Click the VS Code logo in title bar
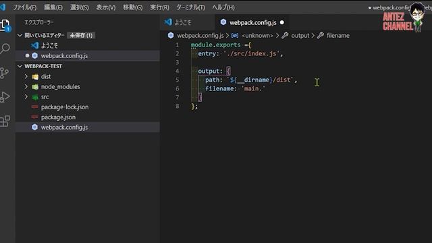The height and width of the screenshot is (243, 432). [x=3, y=7]
